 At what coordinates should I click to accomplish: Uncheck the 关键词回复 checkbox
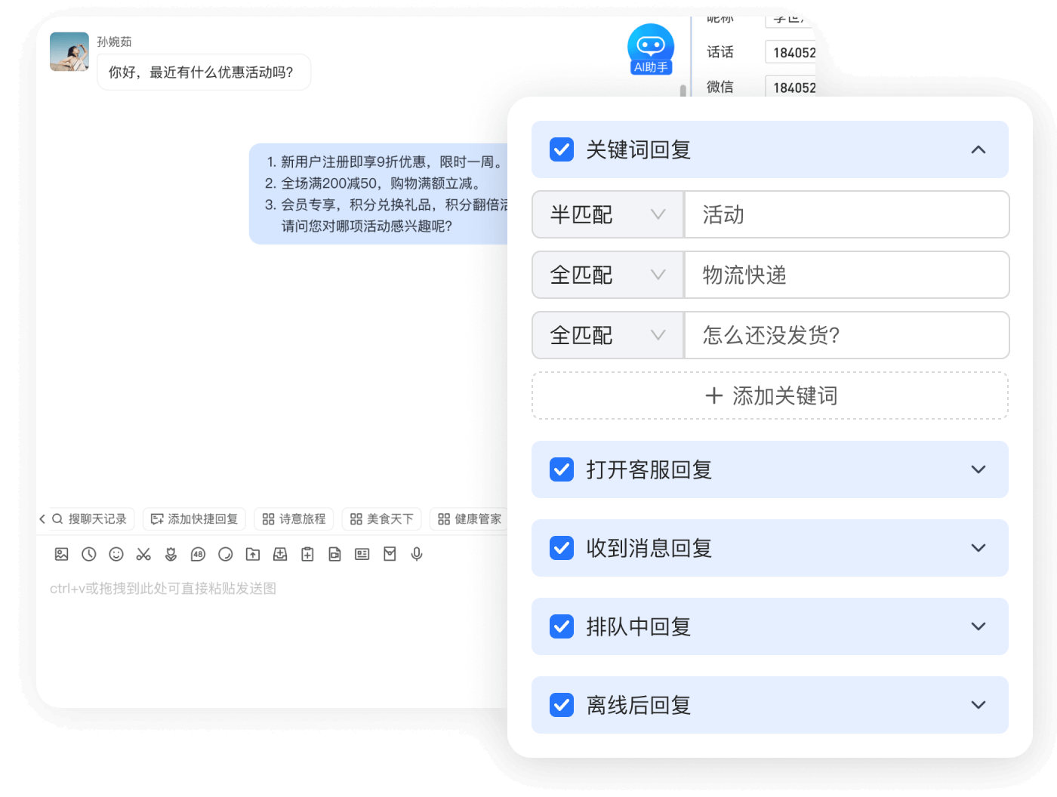coord(562,149)
